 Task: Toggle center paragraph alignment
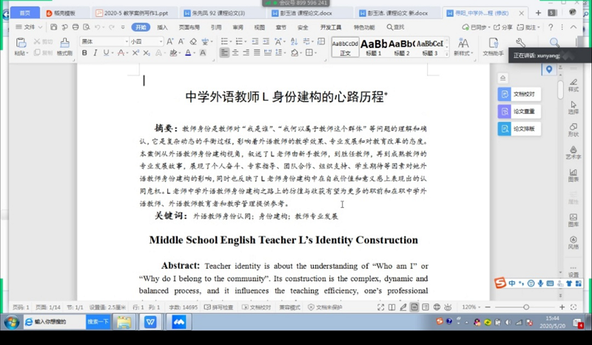click(x=235, y=53)
